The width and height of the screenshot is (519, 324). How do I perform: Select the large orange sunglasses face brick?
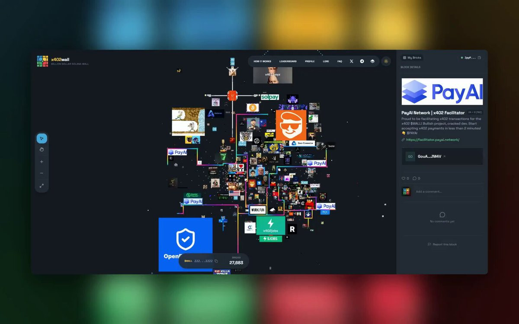point(291,125)
